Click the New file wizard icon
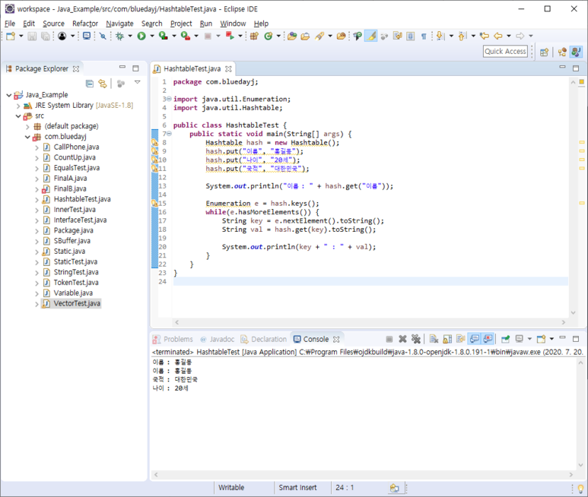Viewport: 588px width, 497px height. [x=11, y=36]
